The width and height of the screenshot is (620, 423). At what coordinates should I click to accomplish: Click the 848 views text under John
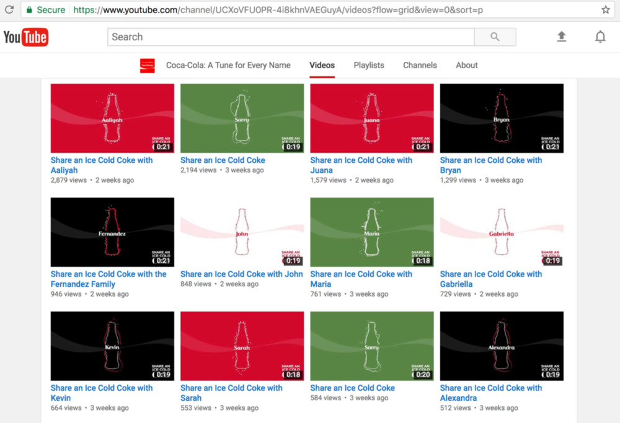196,284
